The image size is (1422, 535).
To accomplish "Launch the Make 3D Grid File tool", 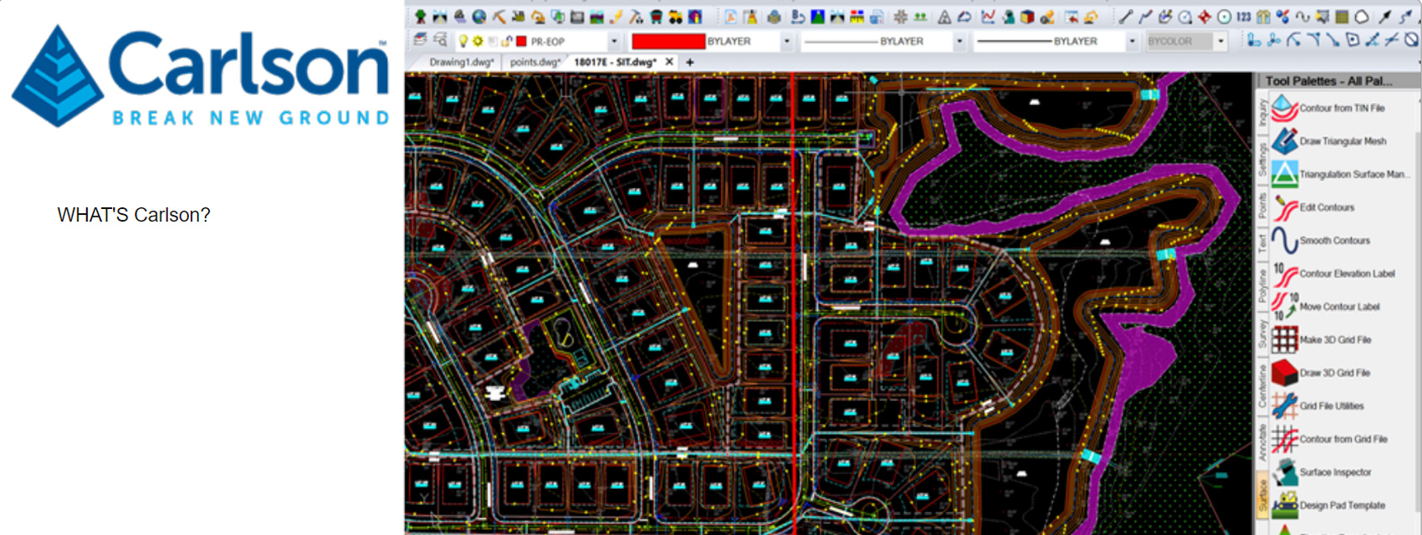I will pyautogui.click(x=1334, y=340).
